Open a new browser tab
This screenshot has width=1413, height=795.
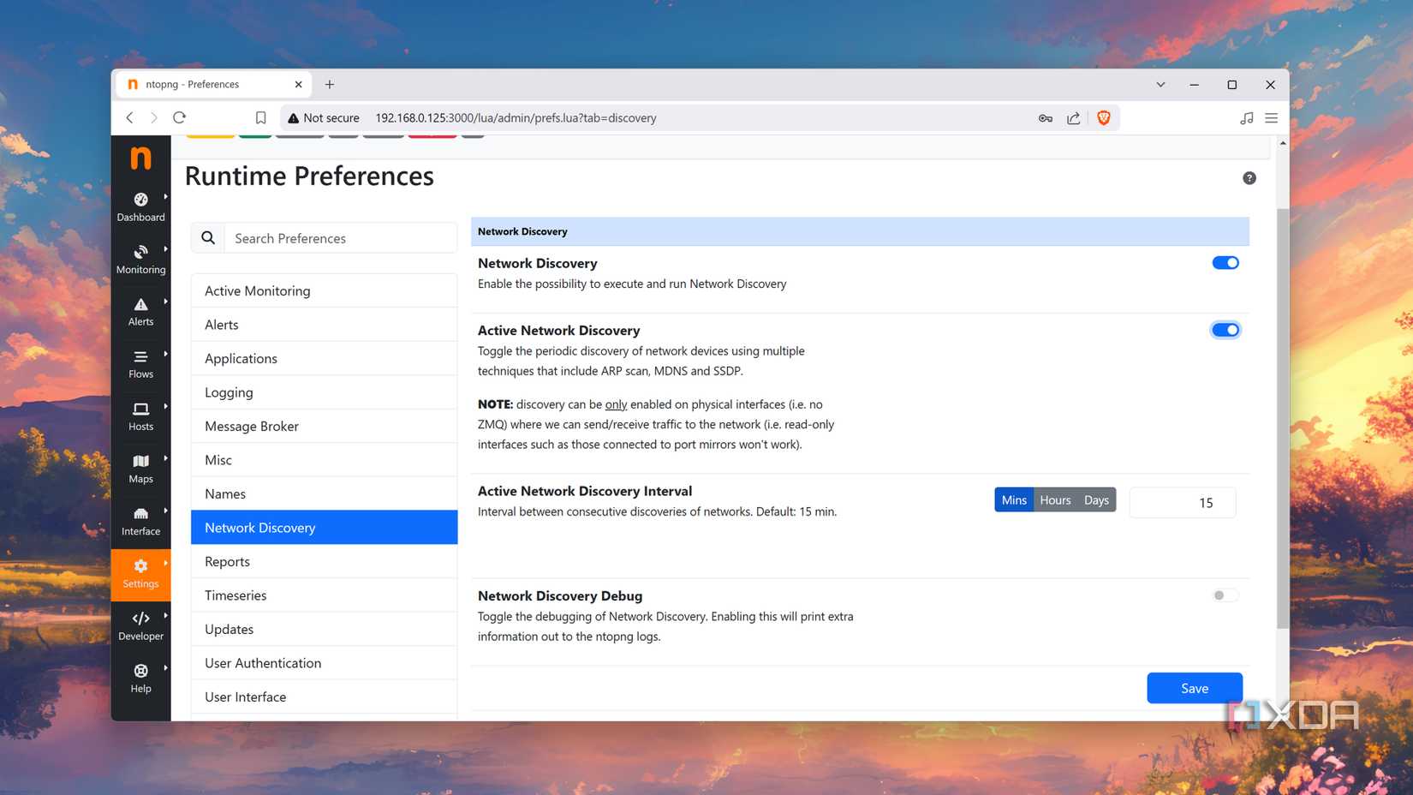click(330, 84)
